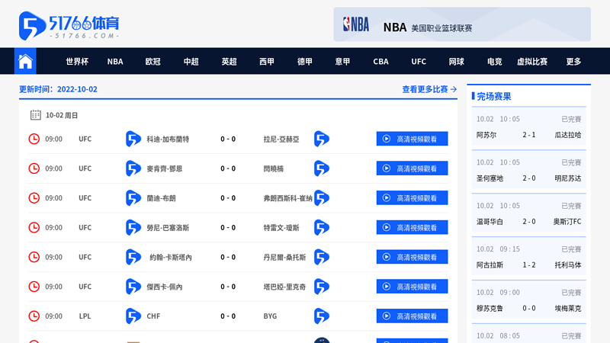Viewport: 610px width, 343px height.
Task: Click the calendar icon beside 10-02 周日
Action: [35, 115]
